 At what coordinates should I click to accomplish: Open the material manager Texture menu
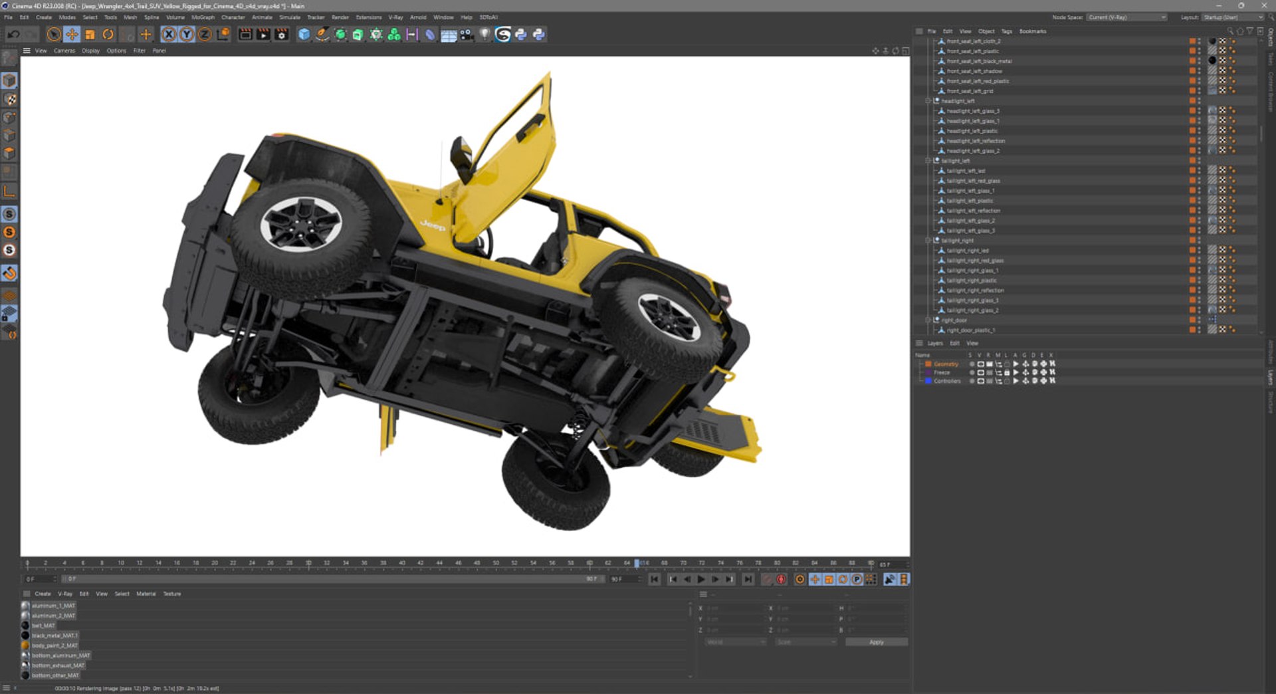[172, 594]
